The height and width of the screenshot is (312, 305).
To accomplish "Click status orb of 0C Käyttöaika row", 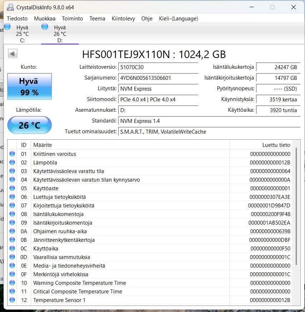I will [x=12, y=248].
